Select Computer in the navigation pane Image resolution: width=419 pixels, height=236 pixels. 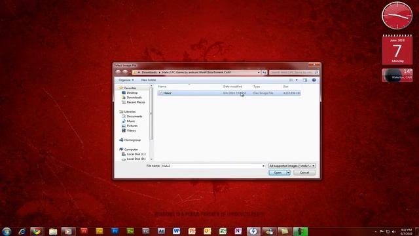click(x=131, y=149)
